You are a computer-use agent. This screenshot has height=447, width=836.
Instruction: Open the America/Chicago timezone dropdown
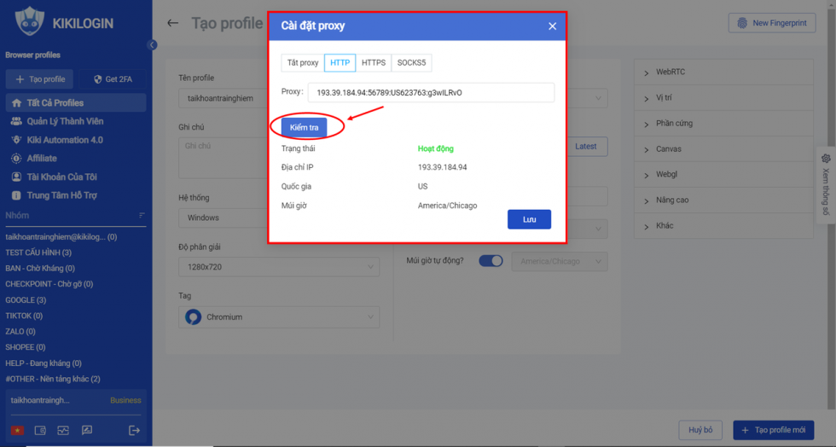pyautogui.click(x=560, y=261)
